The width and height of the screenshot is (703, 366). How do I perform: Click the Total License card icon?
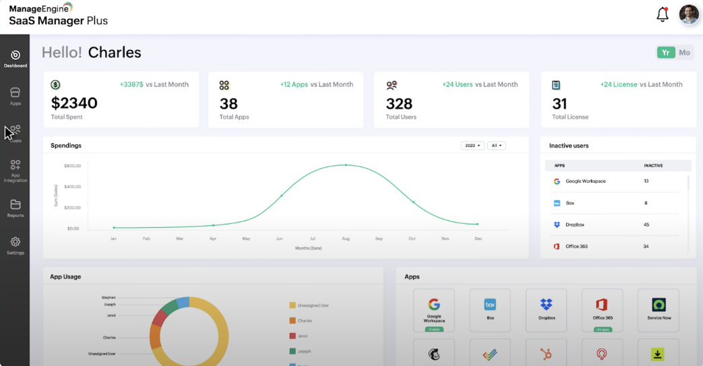tap(556, 85)
